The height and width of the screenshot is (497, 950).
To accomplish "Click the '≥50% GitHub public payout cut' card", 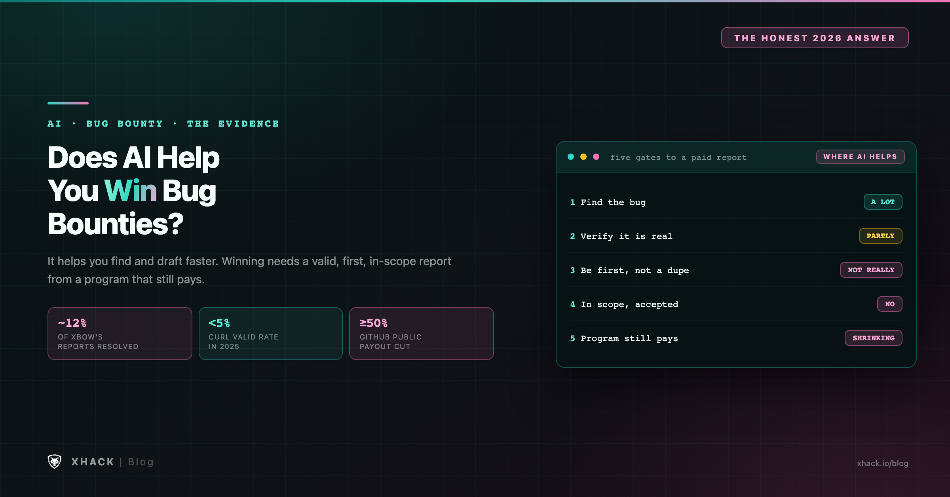I will point(422,334).
